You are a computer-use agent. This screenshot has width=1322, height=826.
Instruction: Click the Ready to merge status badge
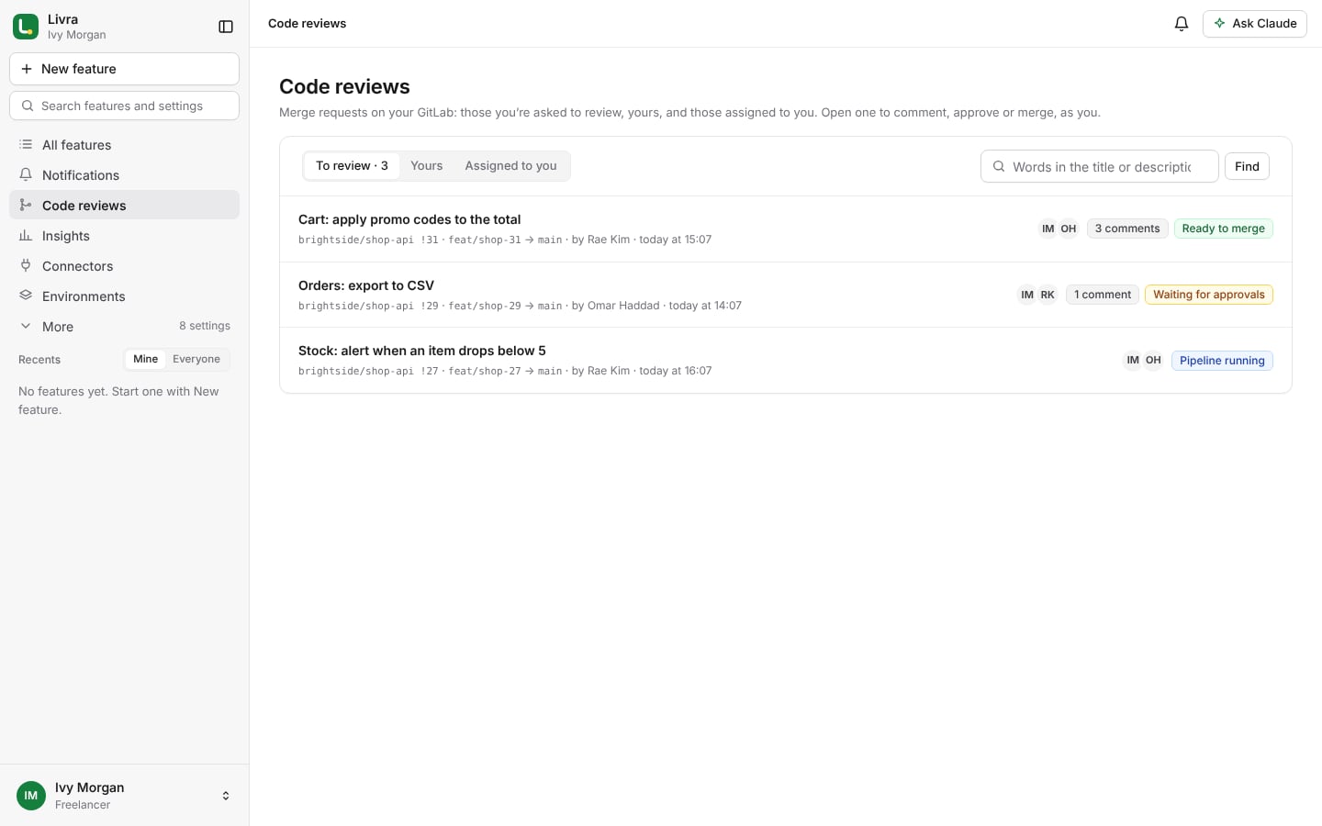coord(1223,229)
